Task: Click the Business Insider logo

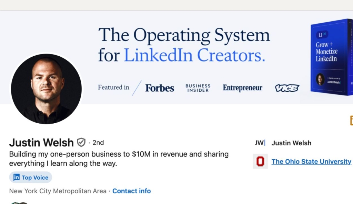Action: pyautogui.click(x=198, y=88)
